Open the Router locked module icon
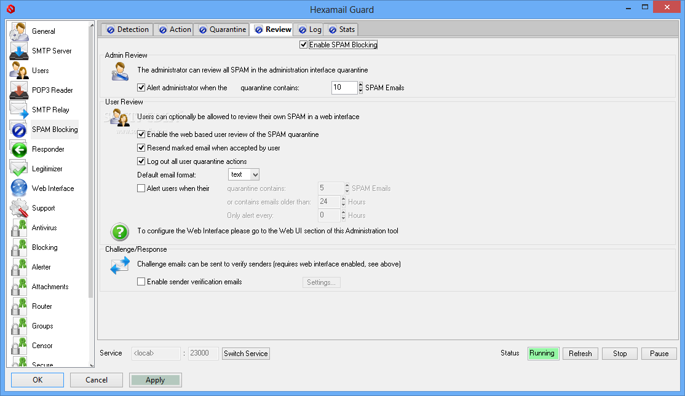Image resolution: width=685 pixels, height=396 pixels. point(19,306)
